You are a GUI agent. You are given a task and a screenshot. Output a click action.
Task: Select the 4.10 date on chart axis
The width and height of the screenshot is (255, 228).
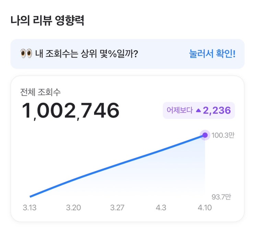click(205, 208)
